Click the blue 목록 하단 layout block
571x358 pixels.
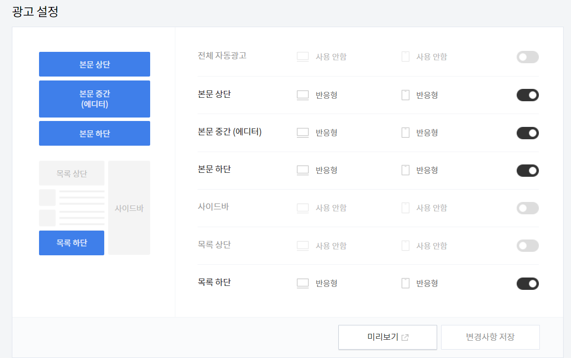point(71,243)
